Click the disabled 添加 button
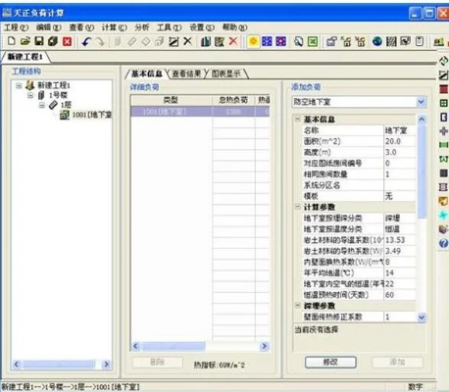 [397, 362]
